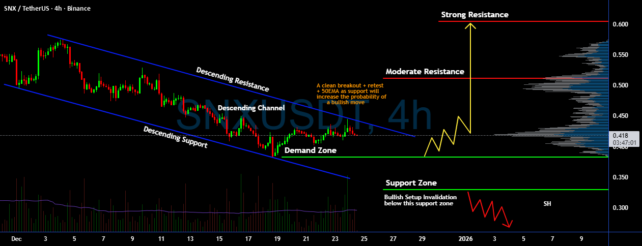Click the 15 date label on time axis

point(219,238)
